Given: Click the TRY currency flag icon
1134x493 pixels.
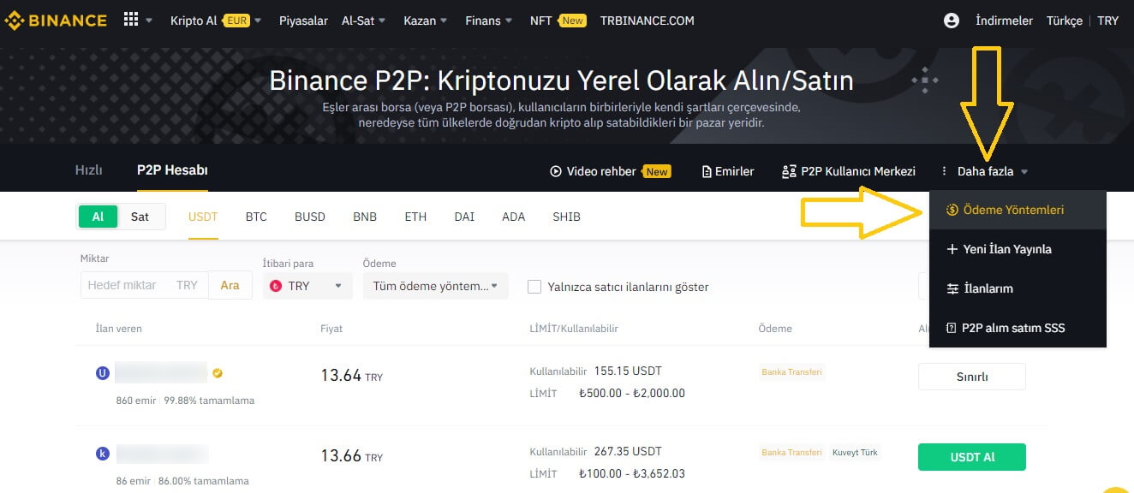Looking at the screenshot, I should pos(276,286).
